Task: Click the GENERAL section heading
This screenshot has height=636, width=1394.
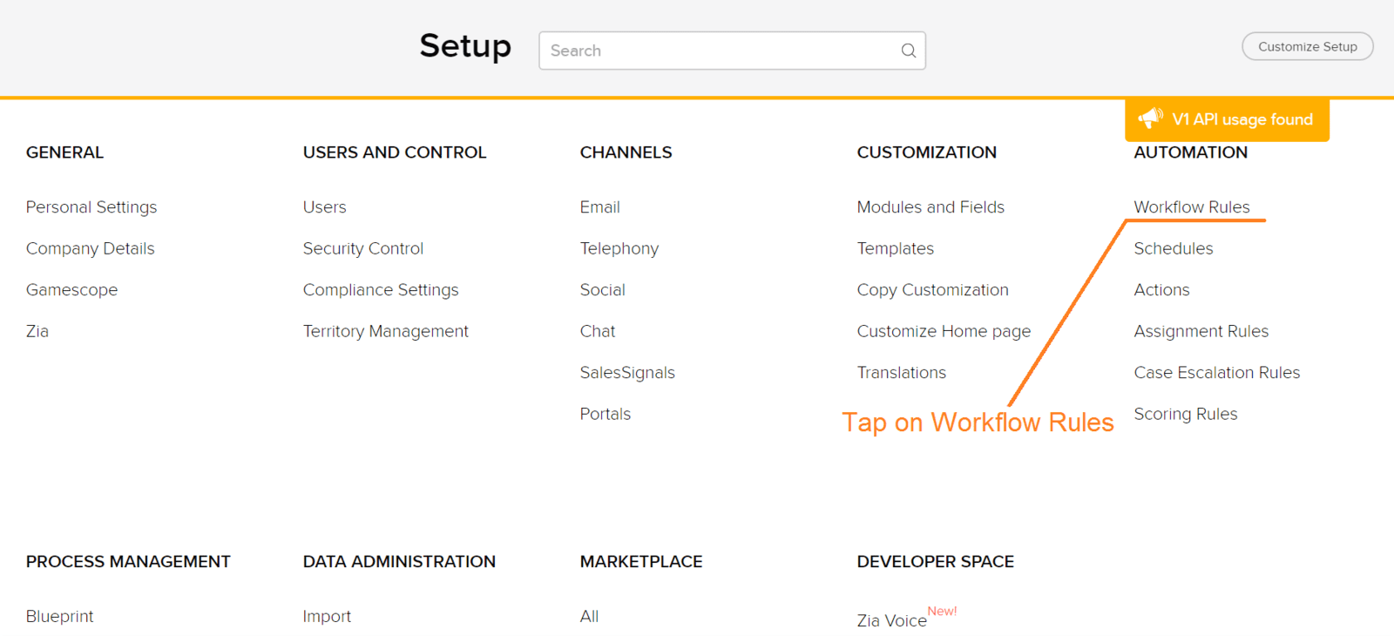Action: point(64,152)
